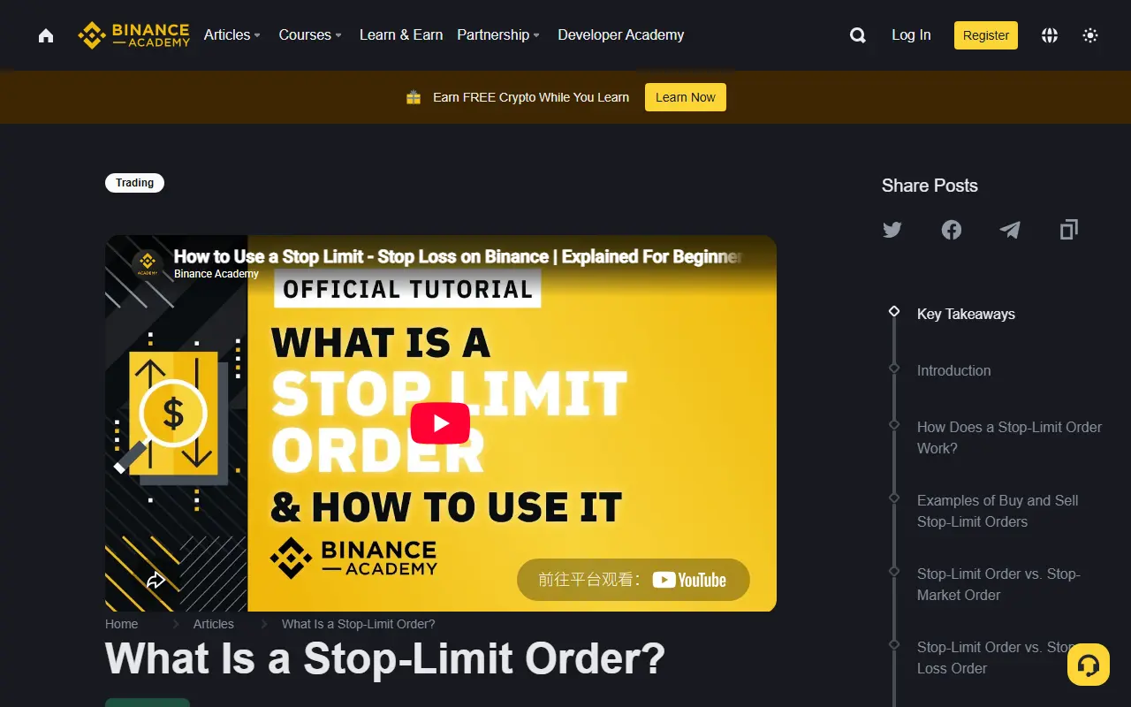Jump to How Does a Stop-Limit Order Work
The height and width of the screenshot is (707, 1131).
pyautogui.click(x=1009, y=437)
